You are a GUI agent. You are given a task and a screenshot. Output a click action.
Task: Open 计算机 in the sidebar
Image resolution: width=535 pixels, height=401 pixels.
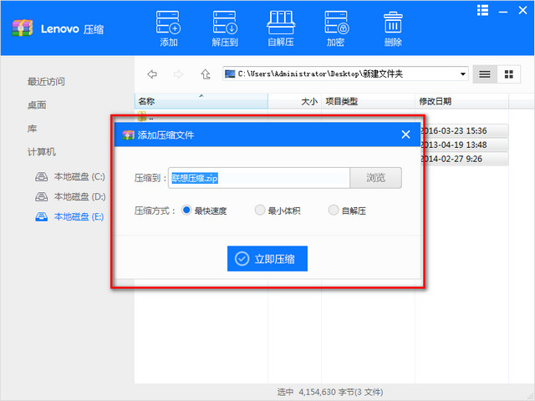(x=42, y=152)
